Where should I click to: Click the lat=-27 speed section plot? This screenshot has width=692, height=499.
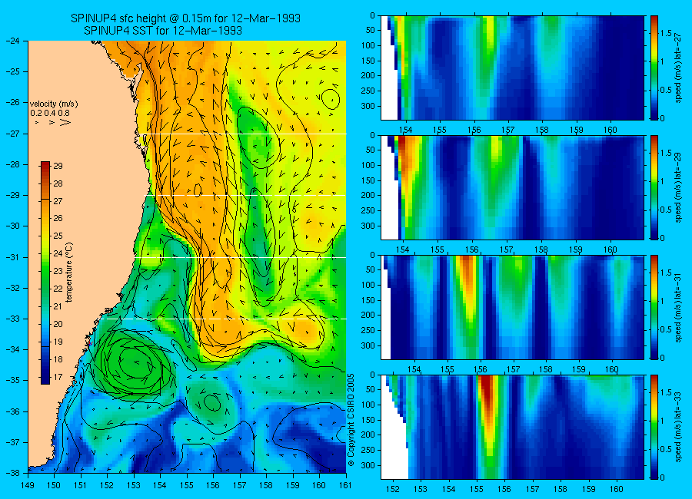(512, 68)
